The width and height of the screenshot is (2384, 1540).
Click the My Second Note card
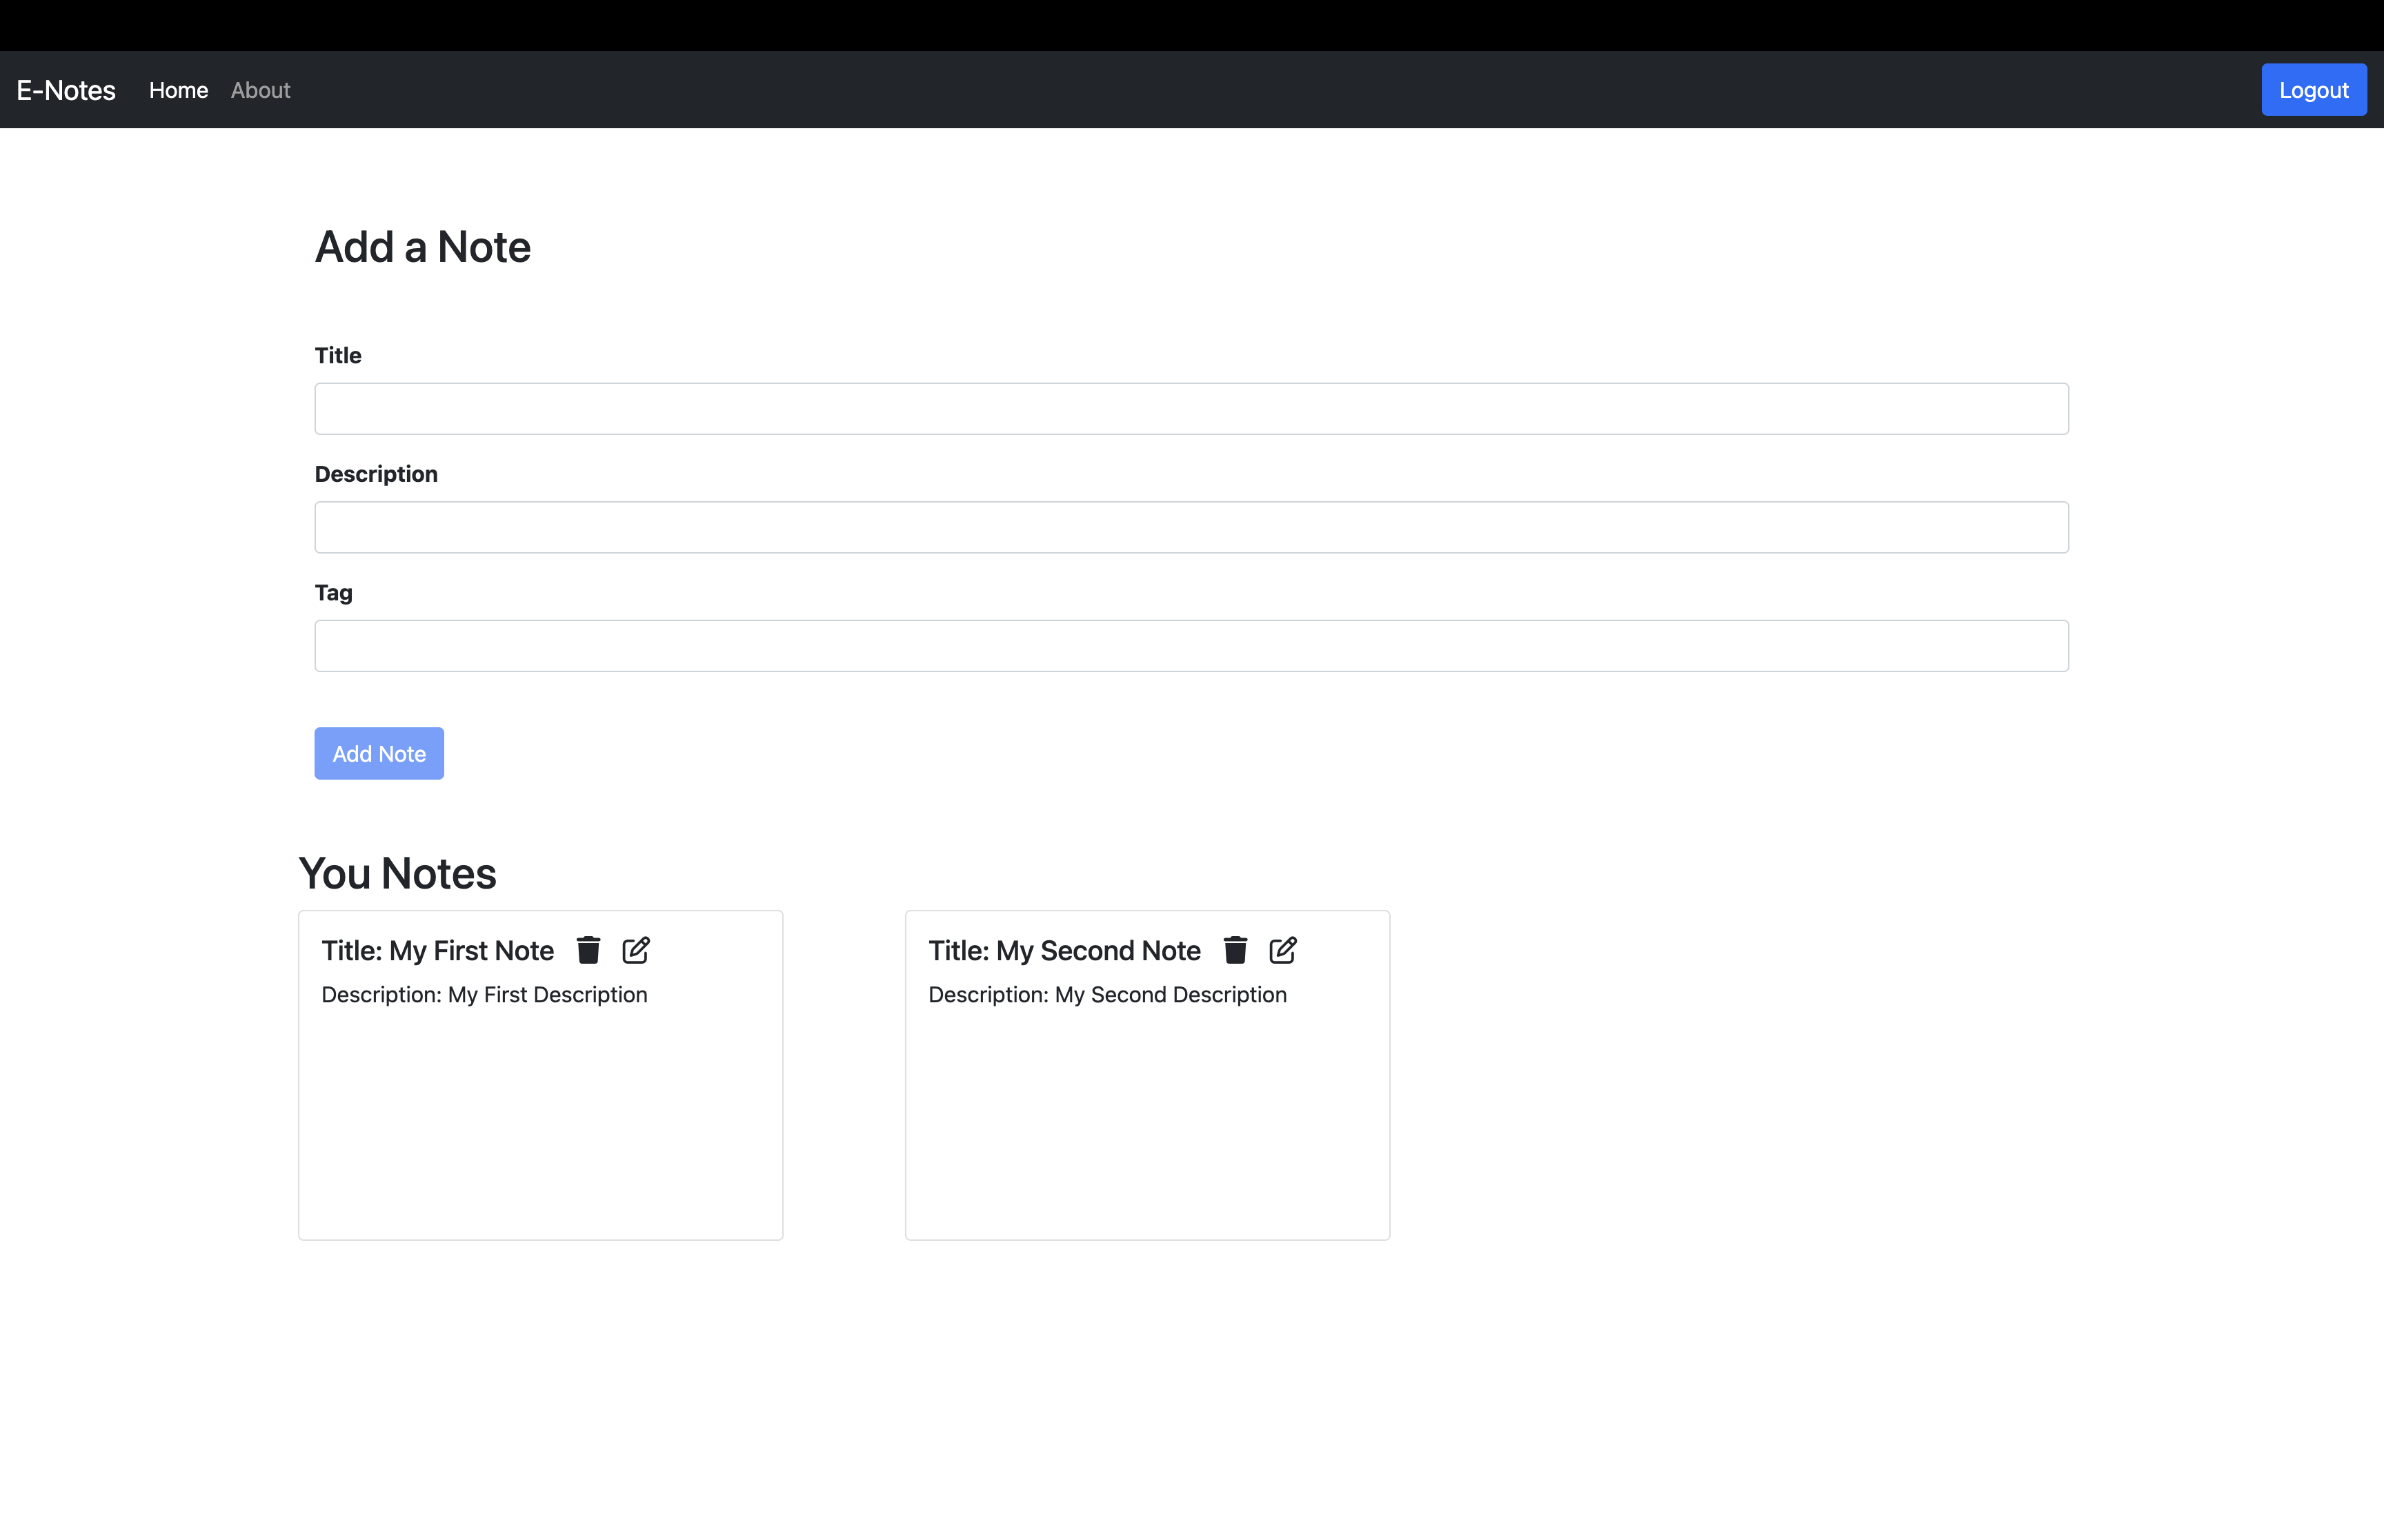[x=1146, y=1100]
